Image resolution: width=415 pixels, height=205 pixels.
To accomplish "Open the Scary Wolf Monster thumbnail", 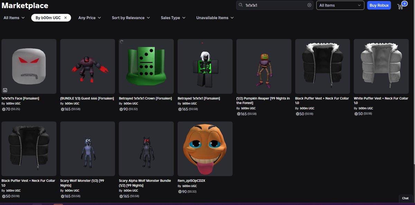I will (87, 148).
